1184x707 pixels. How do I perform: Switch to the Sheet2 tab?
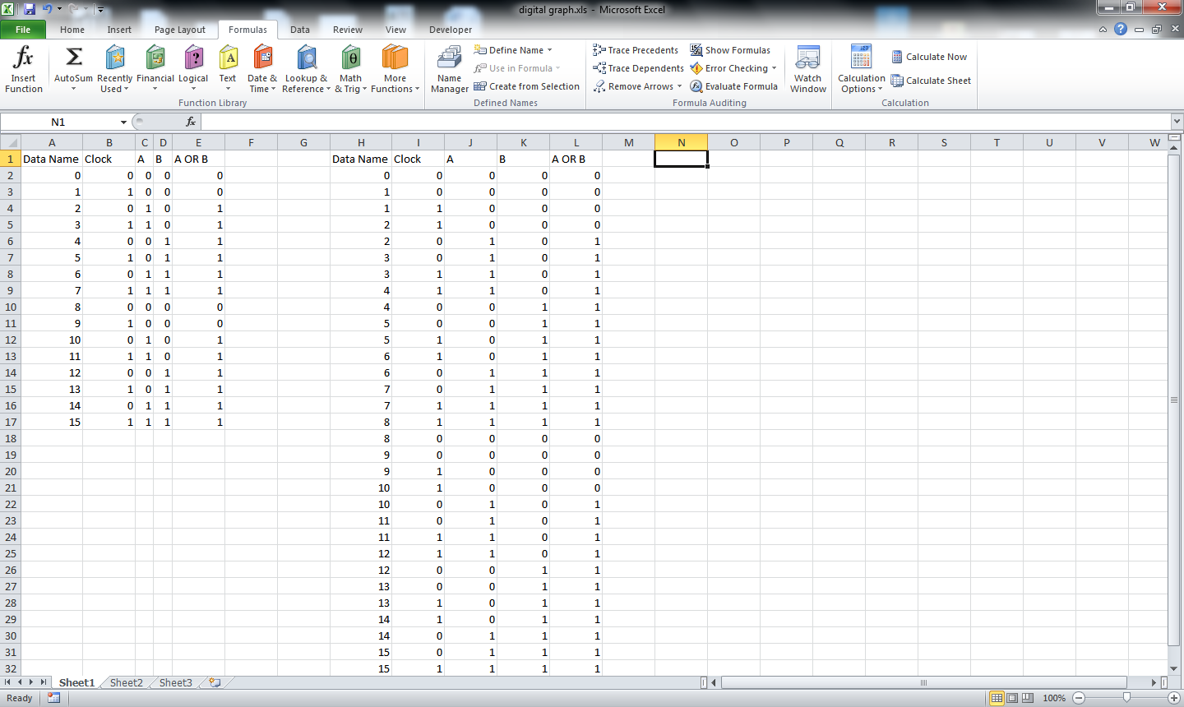(x=125, y=682)
